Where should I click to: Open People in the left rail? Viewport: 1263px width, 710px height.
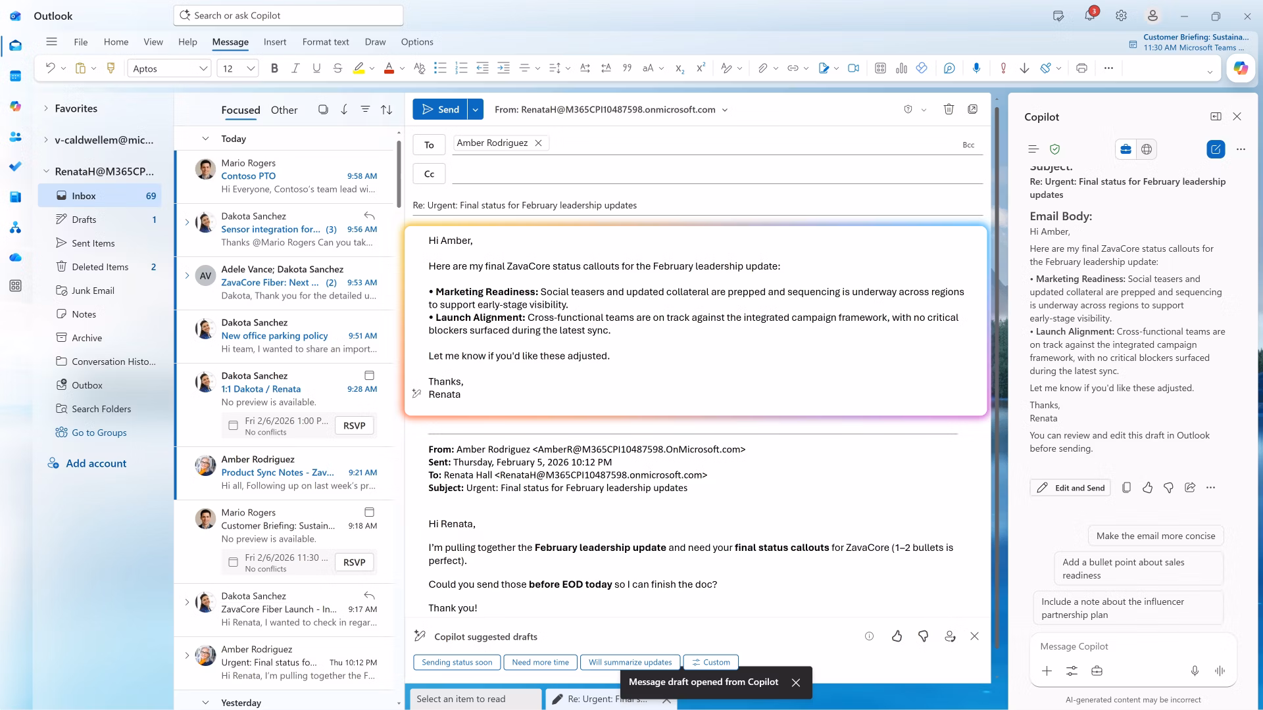(x=16, y=137)
